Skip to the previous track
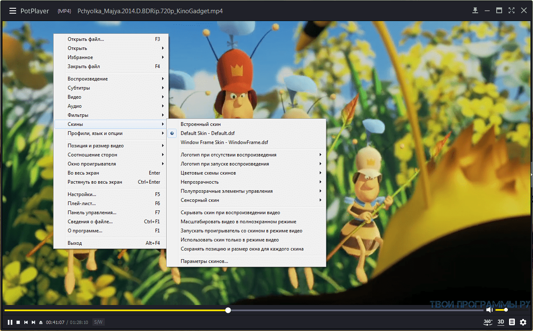The height and width of the screenshot is (331, 533). [26, 322]
